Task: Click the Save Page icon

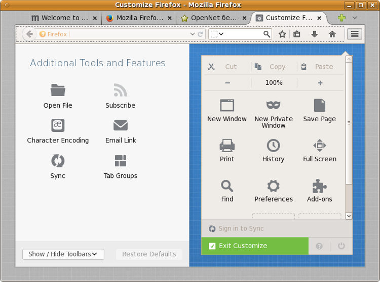Action: point(319,105)
